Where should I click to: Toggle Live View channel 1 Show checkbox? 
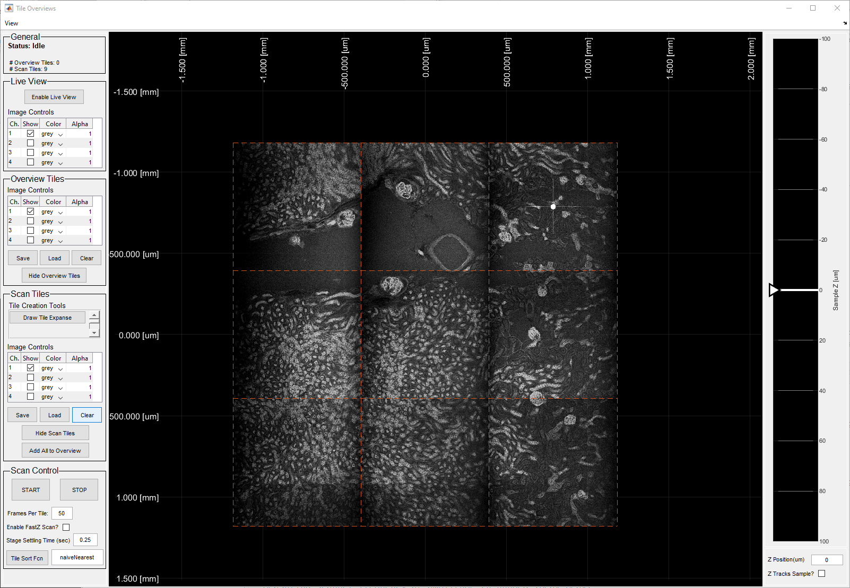pyautogui.click(x=30, y=134)
